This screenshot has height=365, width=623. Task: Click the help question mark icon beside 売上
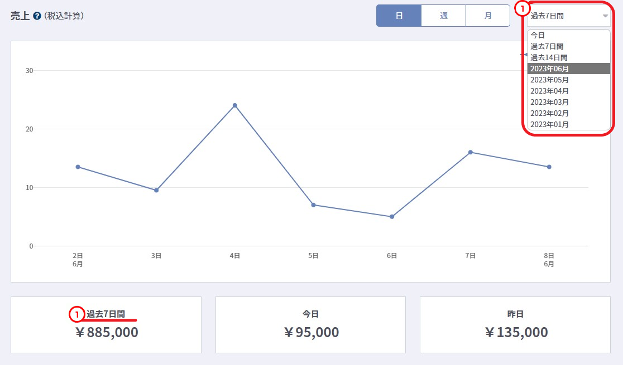[x=37, y=16]
